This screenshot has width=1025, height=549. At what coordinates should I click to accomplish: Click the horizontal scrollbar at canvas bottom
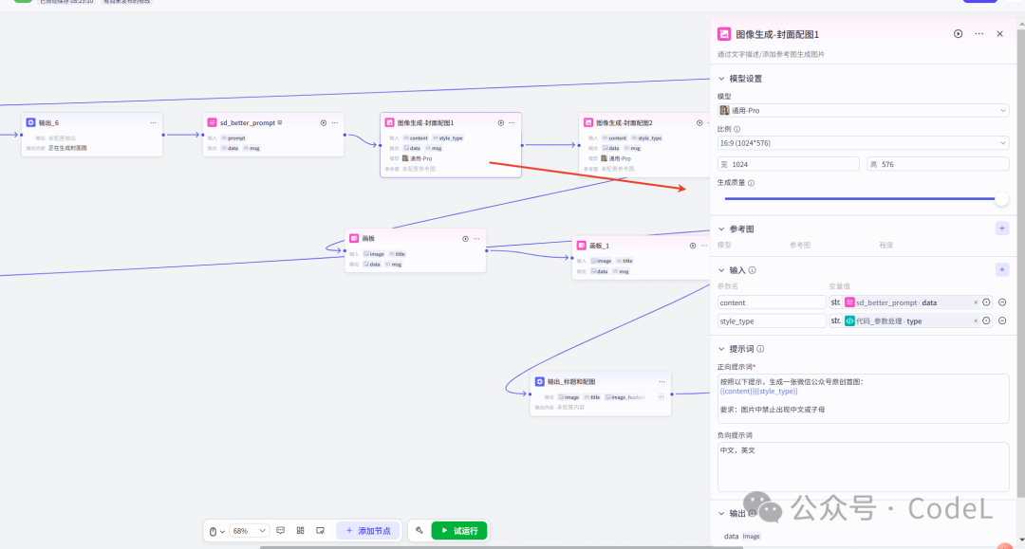(x=501, y=547)
